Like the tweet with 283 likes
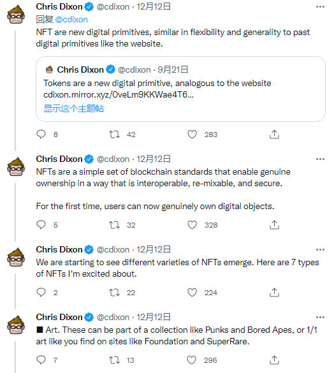 click(192, 135)
